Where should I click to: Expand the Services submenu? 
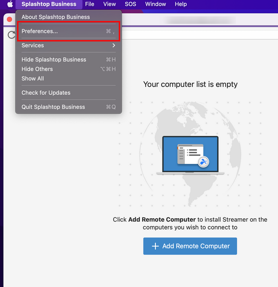(x=69, y=45)
